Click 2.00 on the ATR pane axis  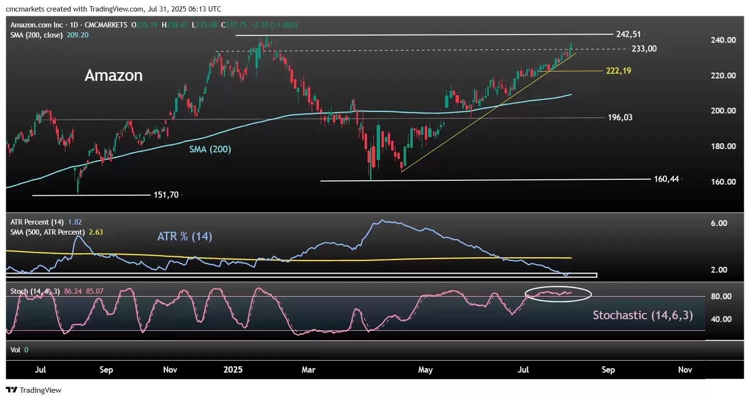(x=719, y=270)
